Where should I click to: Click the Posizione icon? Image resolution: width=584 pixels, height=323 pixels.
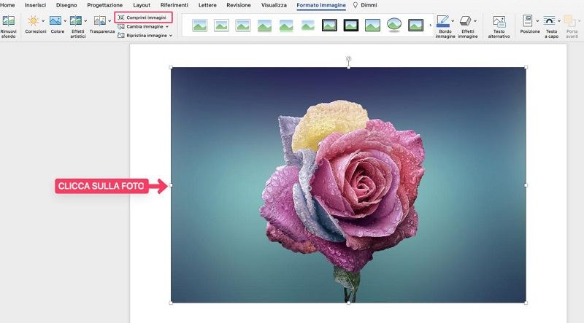[x=527, y=21]
